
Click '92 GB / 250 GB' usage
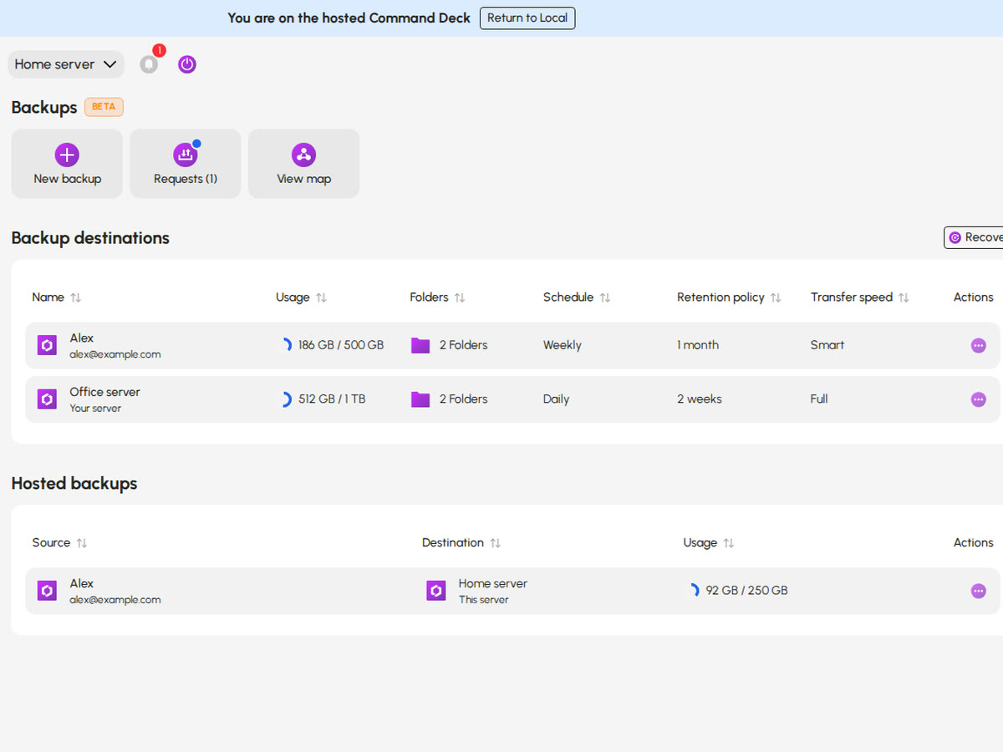pyautogui.click(x=746, y=591)
